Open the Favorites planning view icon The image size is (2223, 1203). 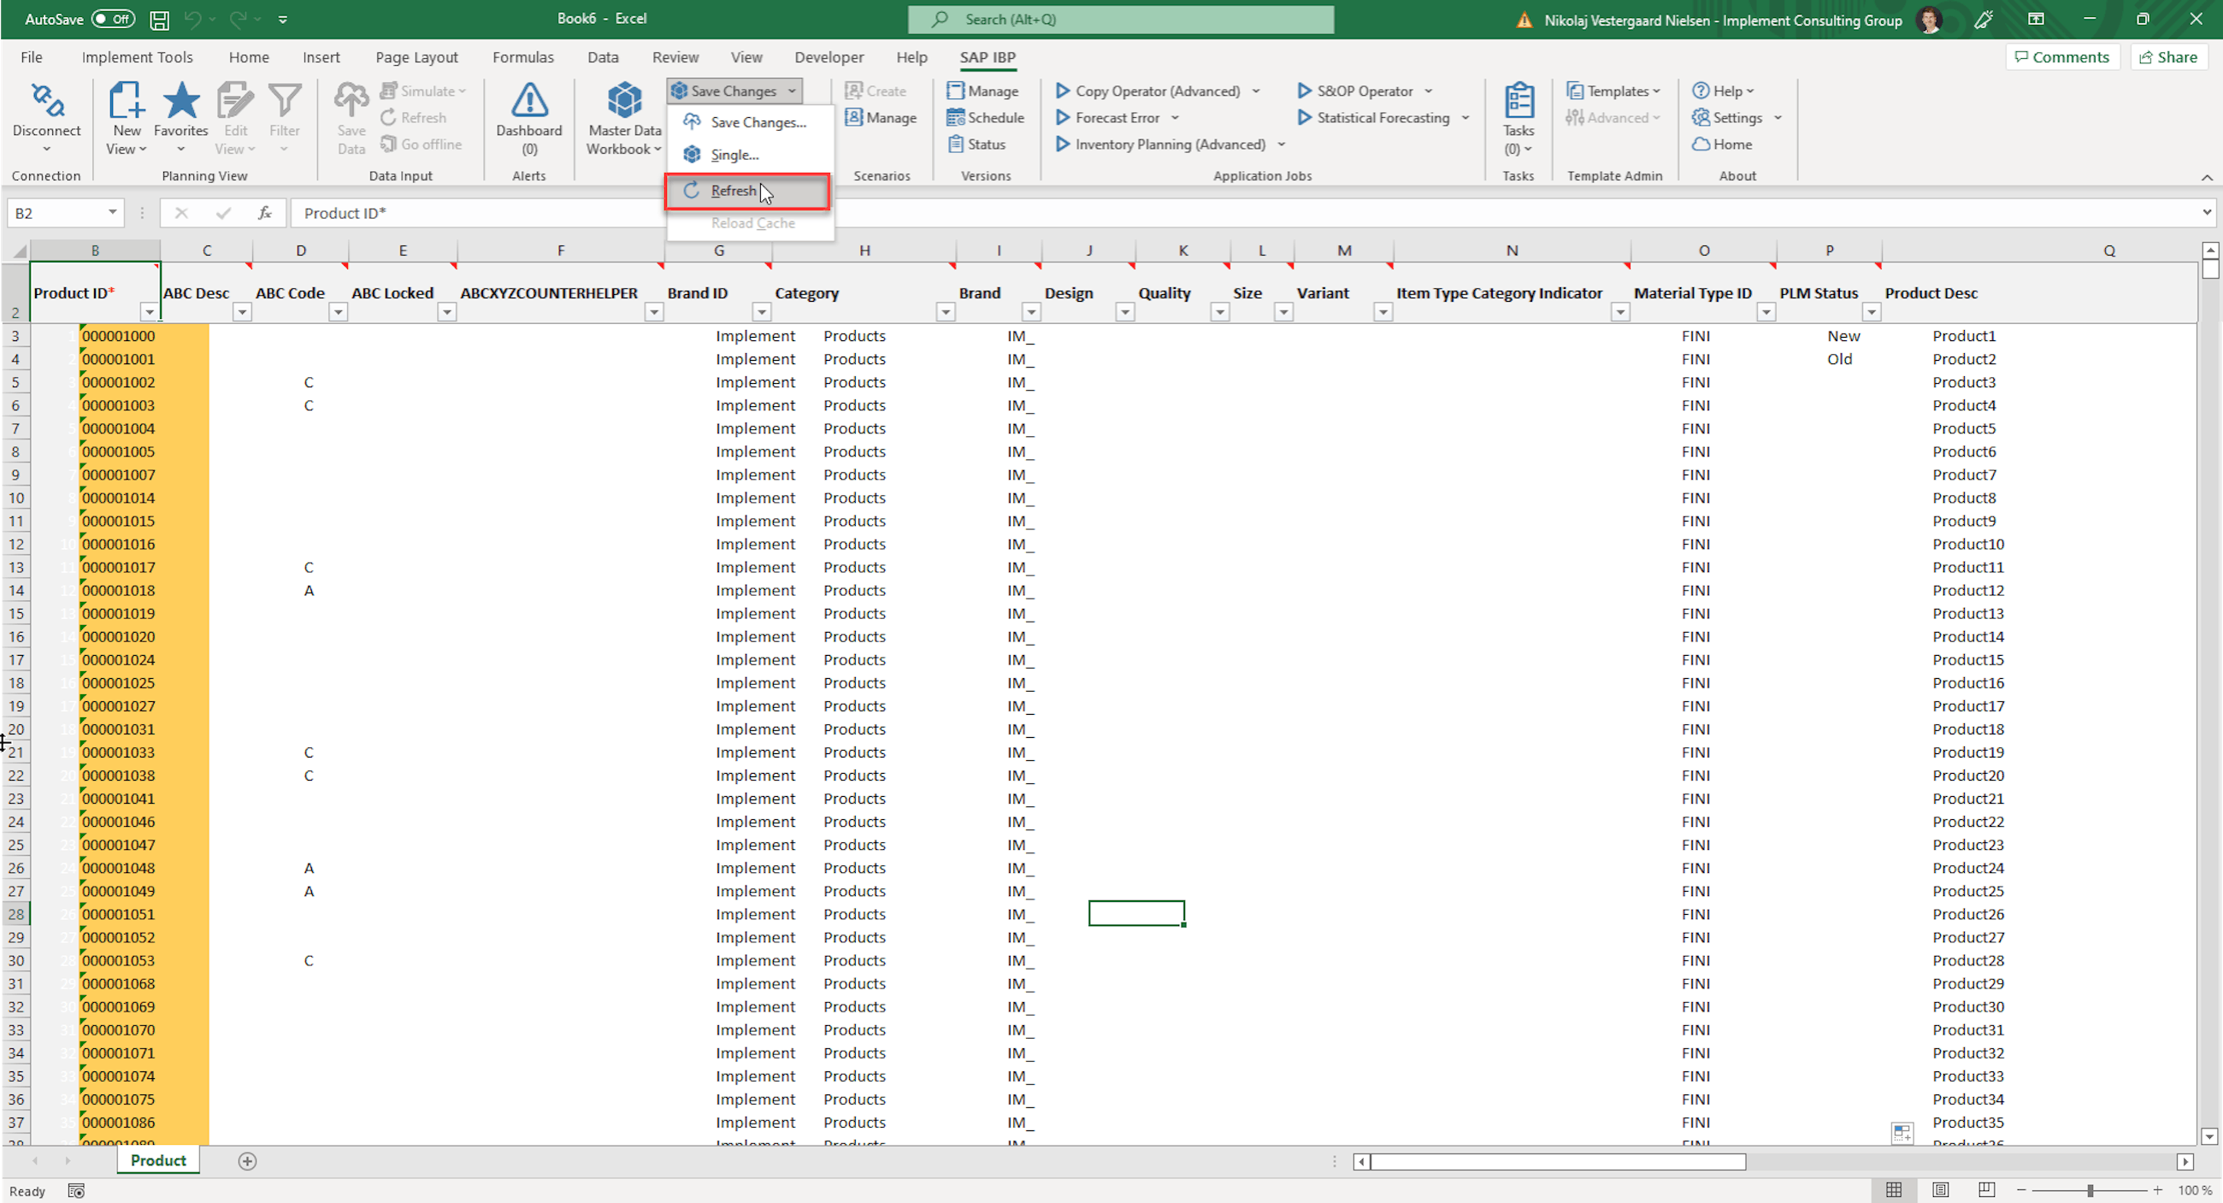(x=181, y=116)
